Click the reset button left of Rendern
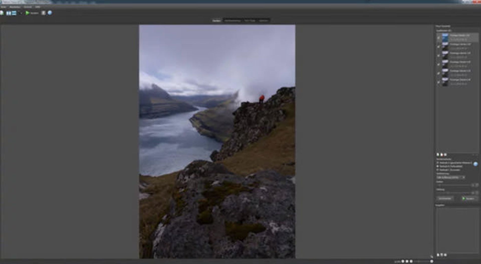 pyautogui.click(x=445, y=199)
